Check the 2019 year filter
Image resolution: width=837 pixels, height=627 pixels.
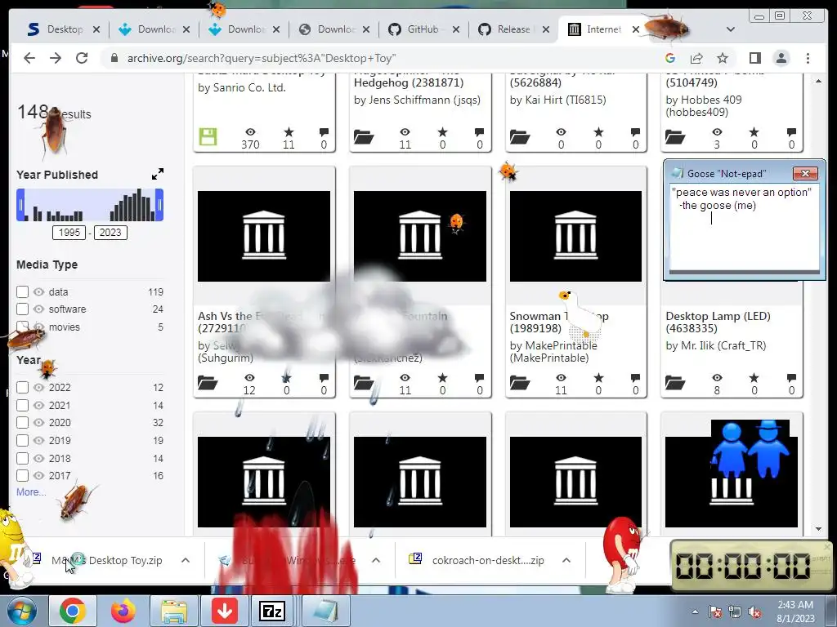point(22,440)
